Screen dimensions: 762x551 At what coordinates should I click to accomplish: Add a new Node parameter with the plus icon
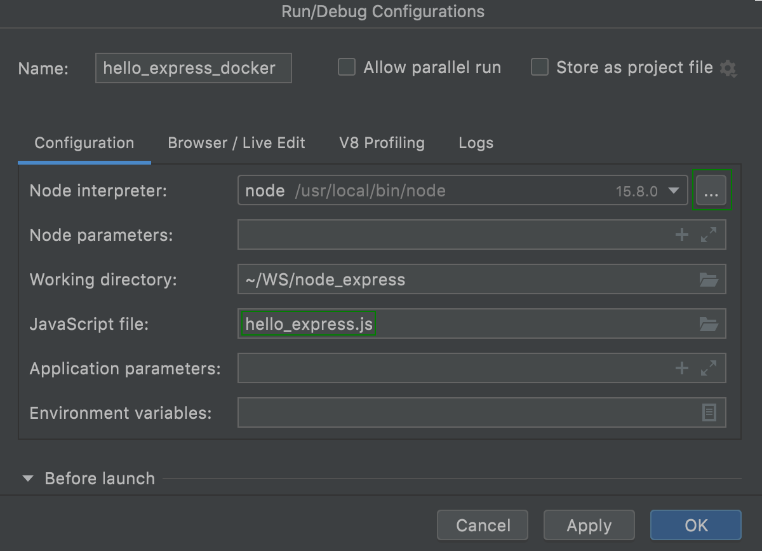pyautogui.click(x=681, y=235)
